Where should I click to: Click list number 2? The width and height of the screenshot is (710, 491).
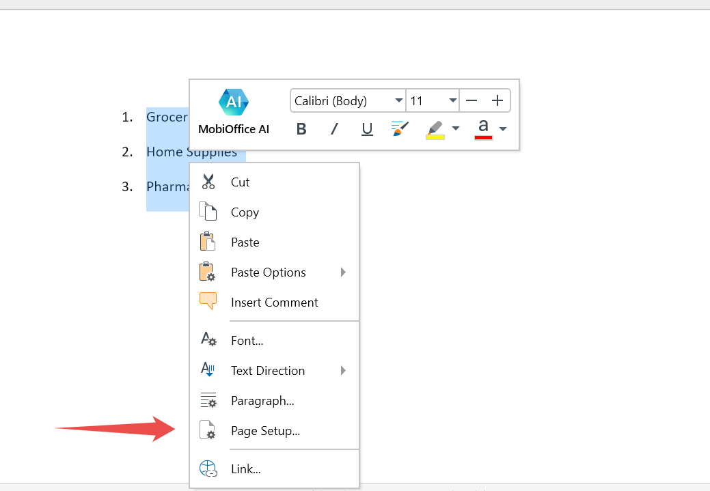[127, 152]
